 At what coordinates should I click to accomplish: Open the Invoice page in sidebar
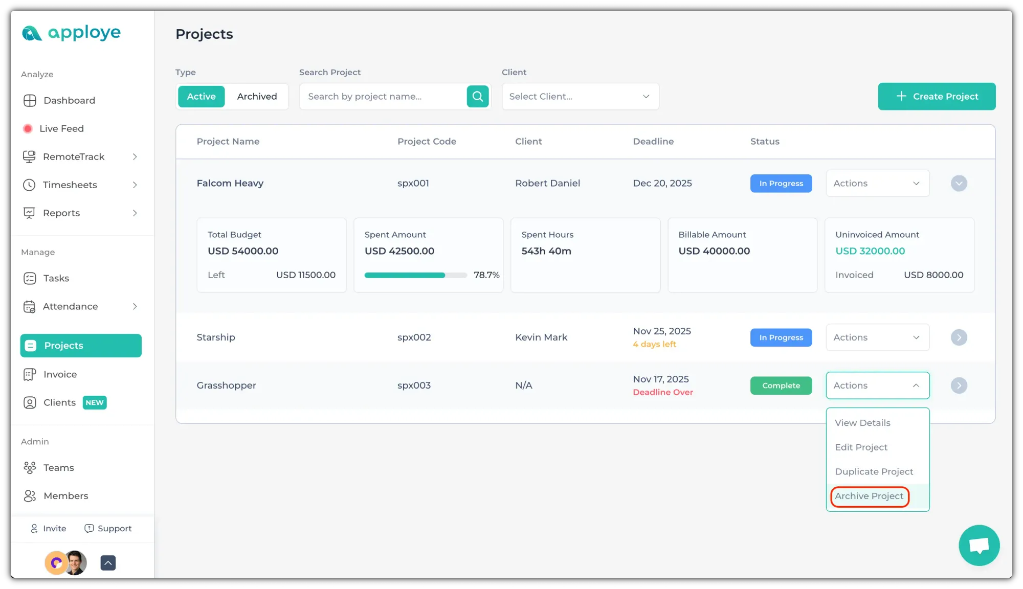click(x=60, y=374)
